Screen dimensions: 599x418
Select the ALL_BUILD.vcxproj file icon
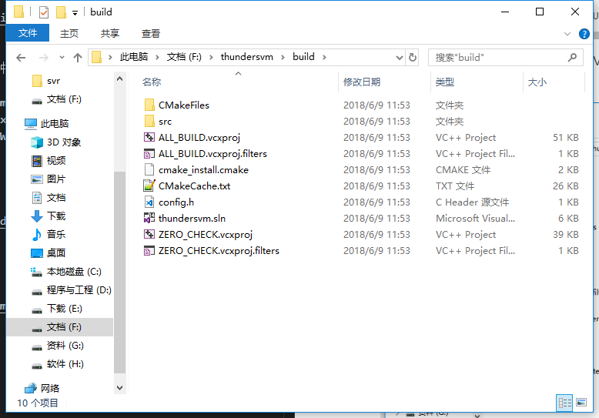tap(149, 138)
